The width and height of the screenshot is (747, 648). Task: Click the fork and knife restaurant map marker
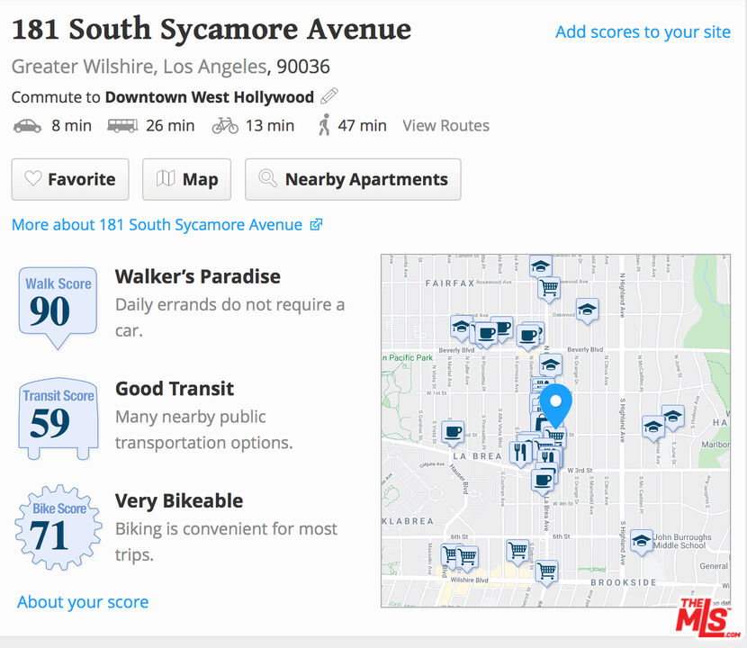tap(521, 452)
